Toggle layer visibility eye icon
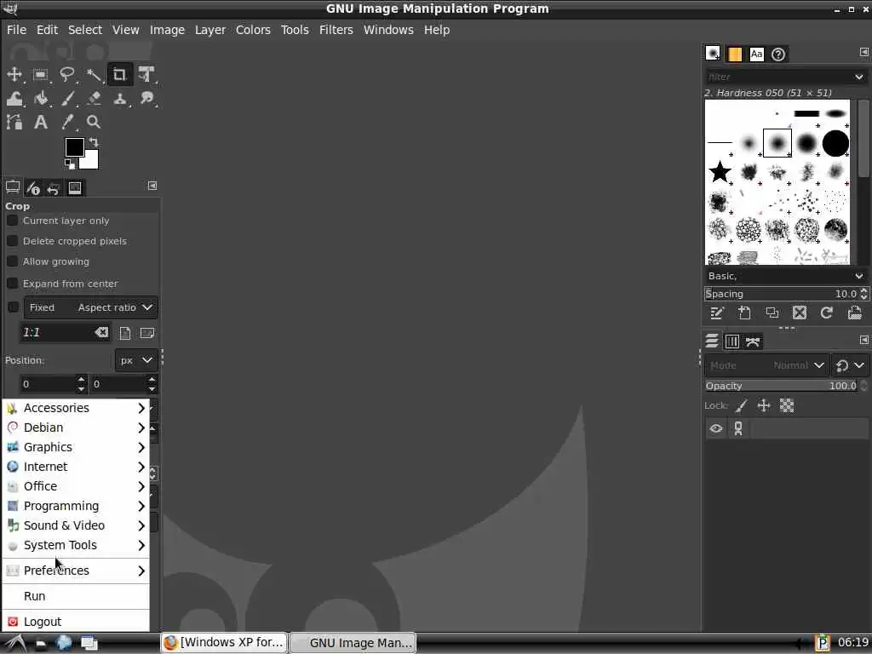Screen dimensions: 872x654 (x=715, y=428)
